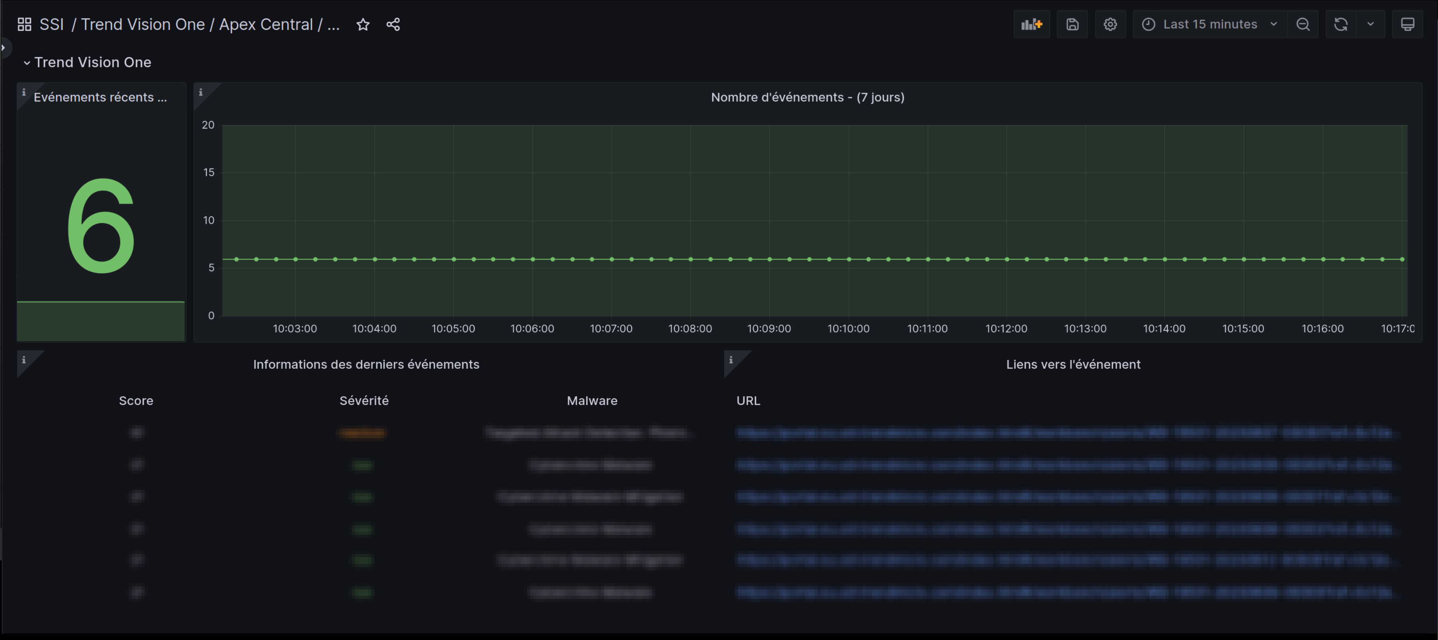Sort links table by URL column

point(748,401)
